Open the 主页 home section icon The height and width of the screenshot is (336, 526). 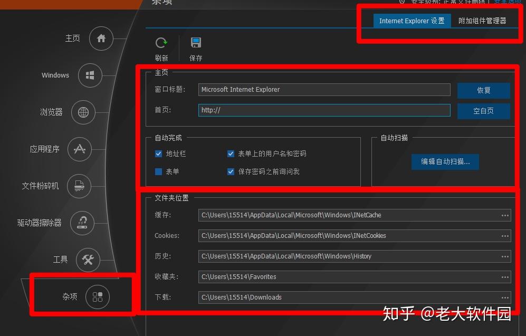click(101, 39)
